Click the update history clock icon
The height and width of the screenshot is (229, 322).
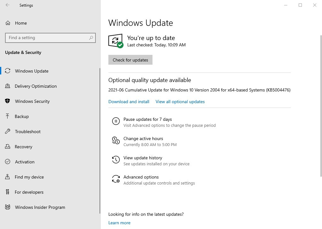click(x=116, y=160)
